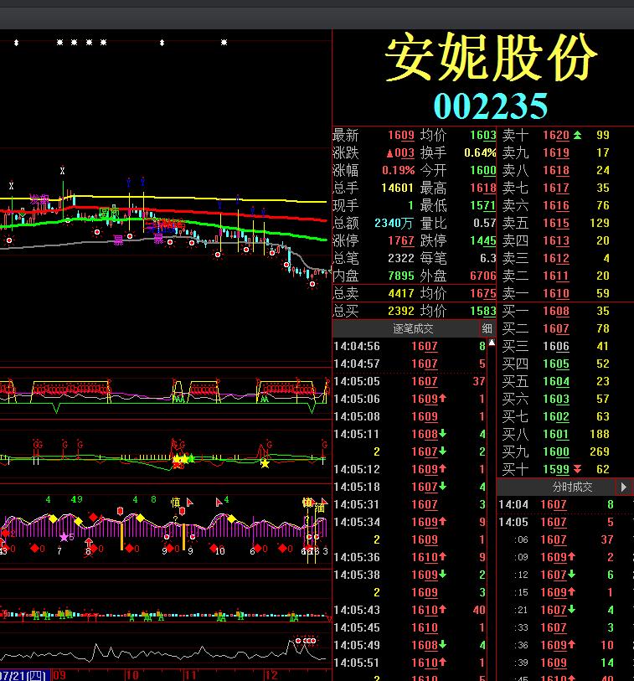Select the 14:05:49 tick trade row
634x681 pixels.
[410, 645]
